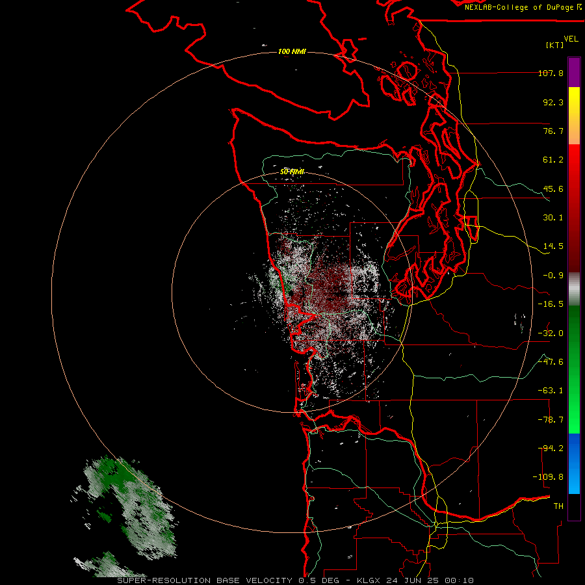Image resolution: width=585 pixels, height=585 pixels.
Task: Click the -0.9 velocity scale label
Action: [x=553, y=276]
